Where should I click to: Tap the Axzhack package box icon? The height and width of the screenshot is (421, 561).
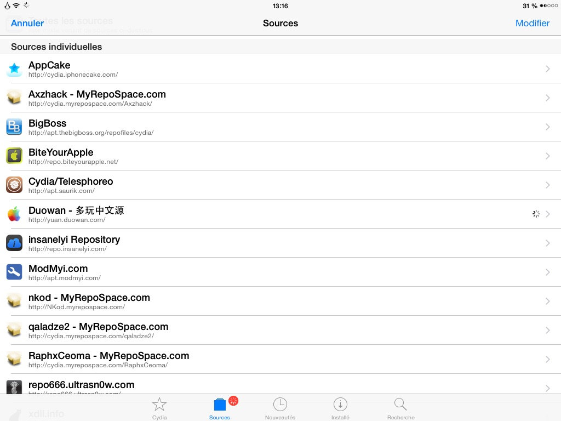click(x=14, y=98)
